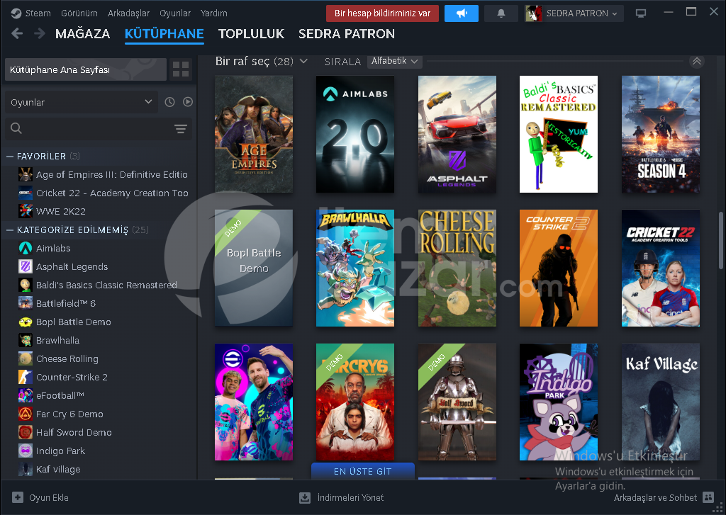Go back with the left arrow
This screenshot has width=726, height=515.
17,33
